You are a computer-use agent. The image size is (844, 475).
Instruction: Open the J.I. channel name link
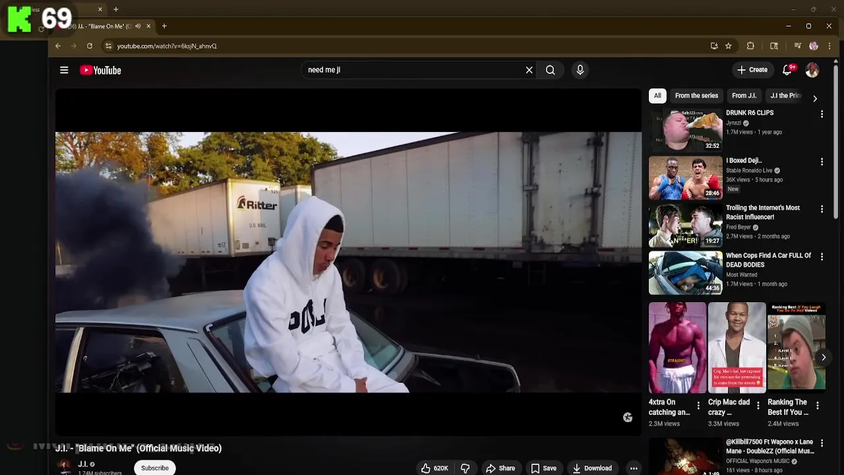point(82,464)
